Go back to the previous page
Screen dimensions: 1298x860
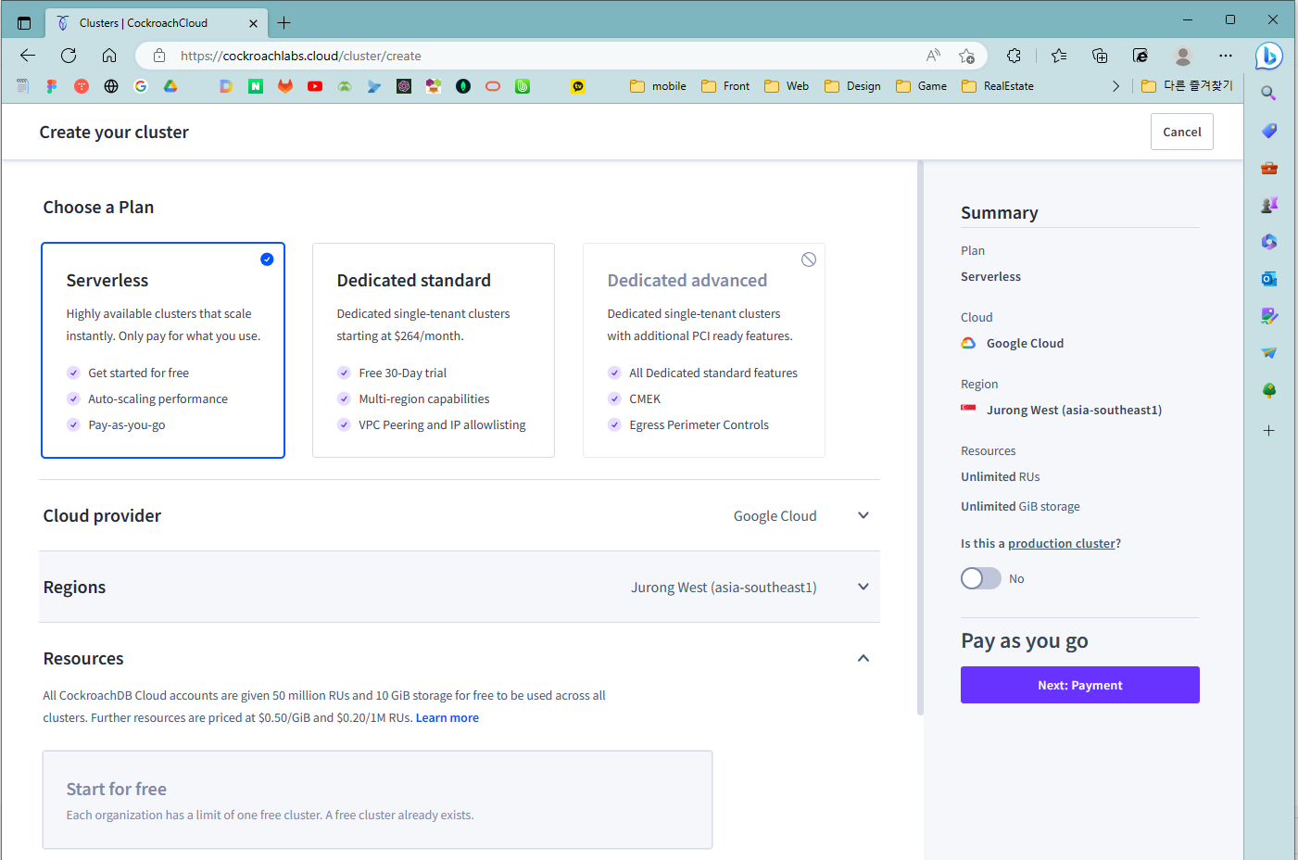[x=28, y=56]
